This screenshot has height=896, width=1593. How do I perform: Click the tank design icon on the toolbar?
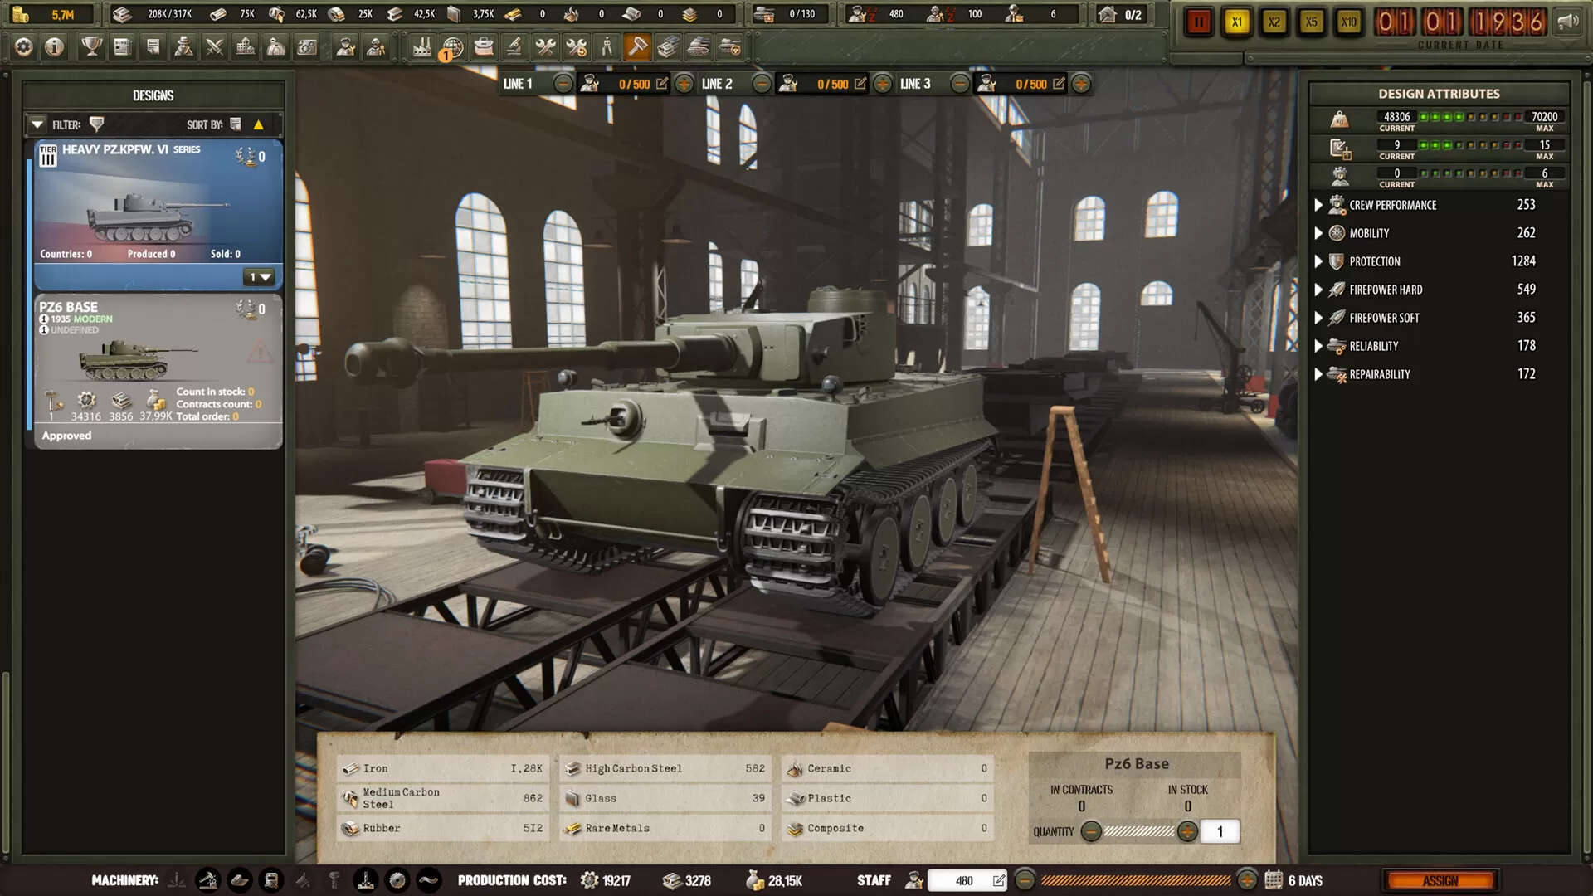pos(697,46)
